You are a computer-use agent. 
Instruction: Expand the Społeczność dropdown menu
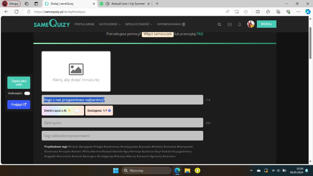(139, 24)
